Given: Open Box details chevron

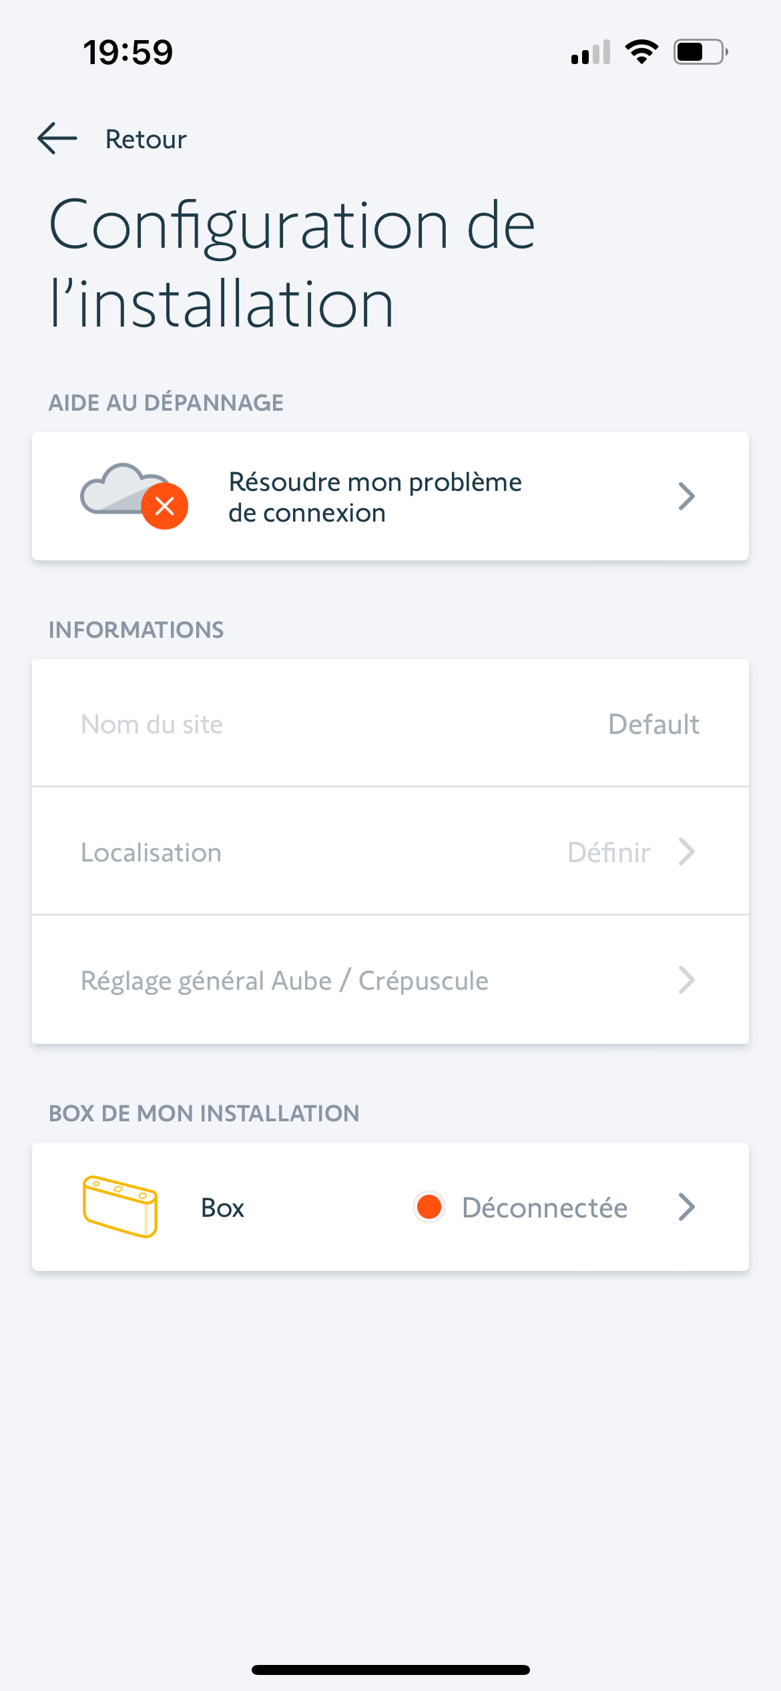Looking at the screenshot, I should [x=686, y=1207].
